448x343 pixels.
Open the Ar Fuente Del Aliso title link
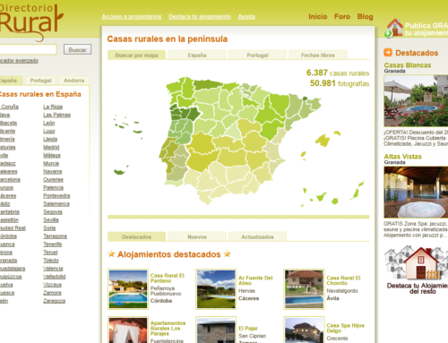pos(255,280)
